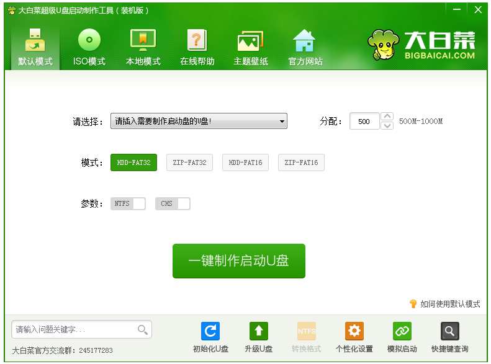The image size is (491, 364).
Task: Switch to 本地模式 tab
Action: pyautogui.click(x=143, y=47)
